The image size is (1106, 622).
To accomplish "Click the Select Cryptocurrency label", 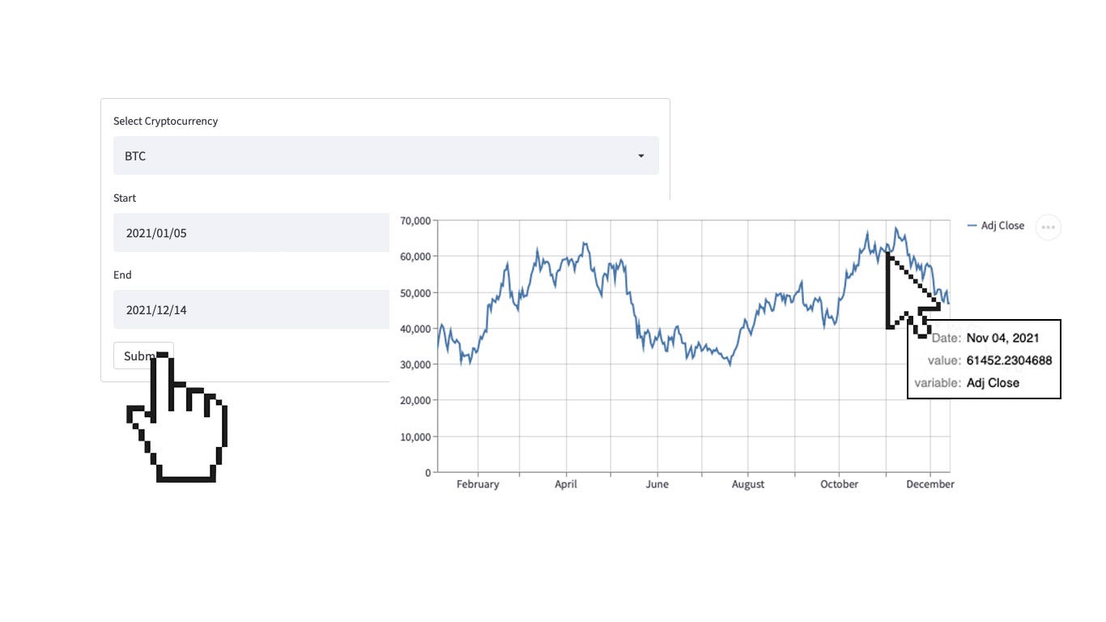I will click(165, 121).
